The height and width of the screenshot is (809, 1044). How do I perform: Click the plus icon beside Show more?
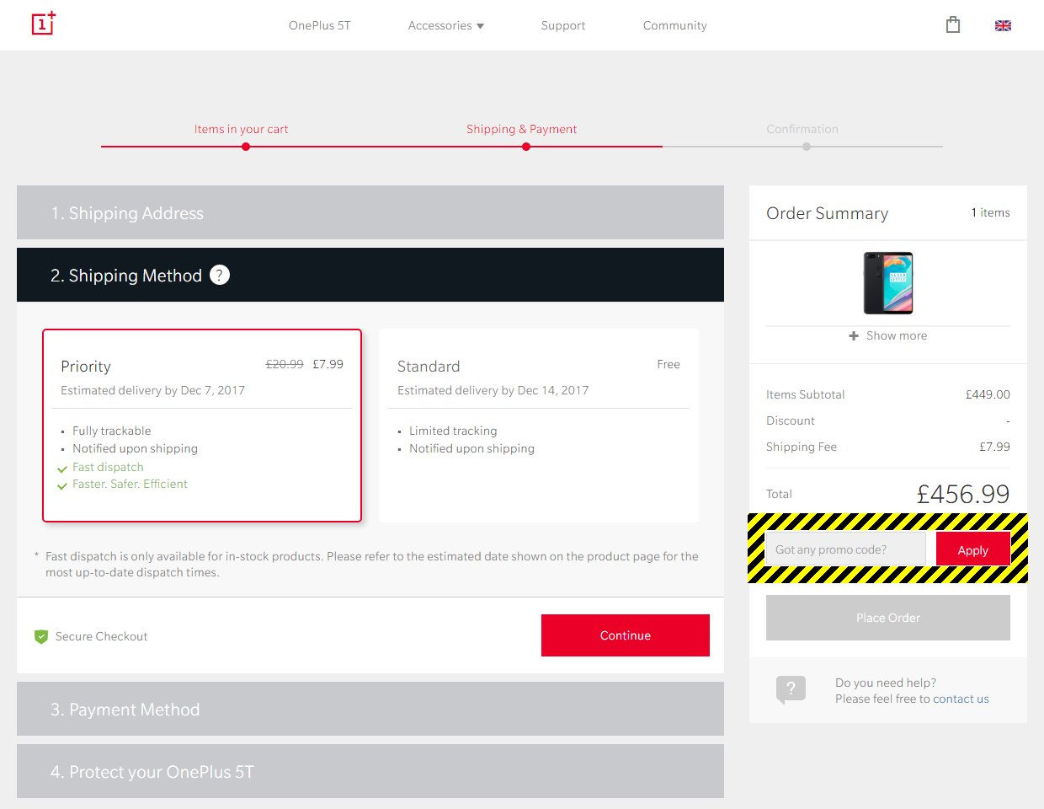coord(854,335)
